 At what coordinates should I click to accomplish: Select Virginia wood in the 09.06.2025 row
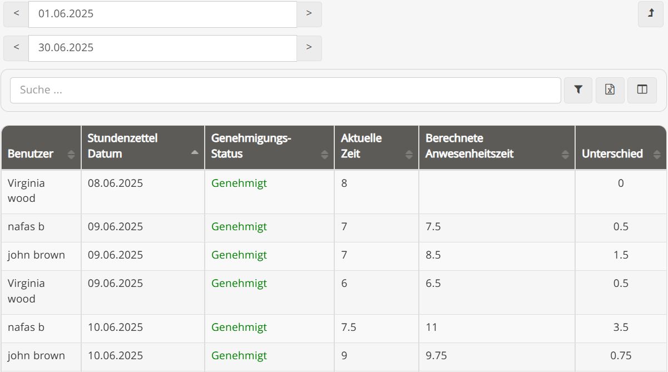(26, 291)
